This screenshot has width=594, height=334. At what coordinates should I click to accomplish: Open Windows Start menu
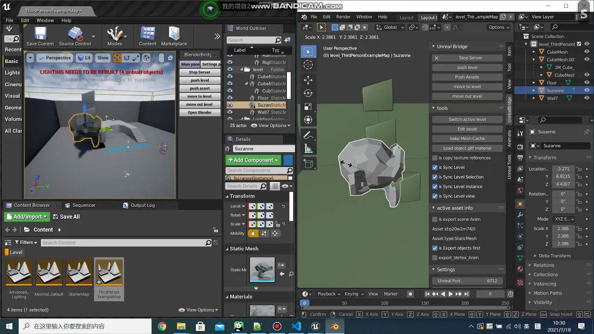pyautogui.click(x=9, y=326)
